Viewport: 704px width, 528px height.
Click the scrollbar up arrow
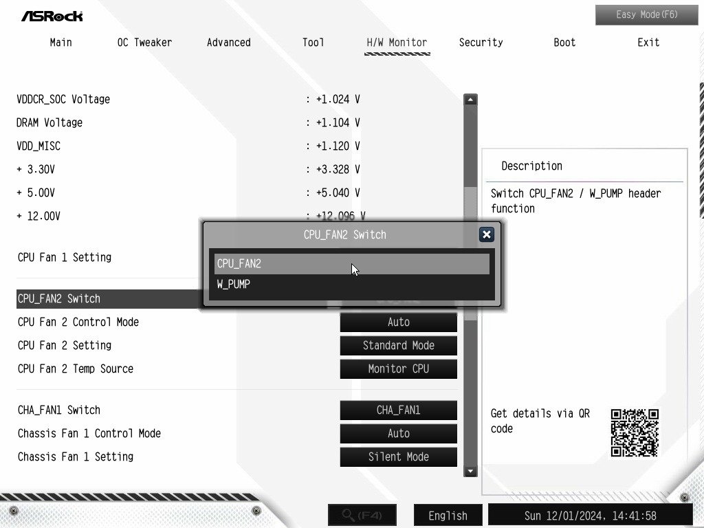tap(470, 99)
